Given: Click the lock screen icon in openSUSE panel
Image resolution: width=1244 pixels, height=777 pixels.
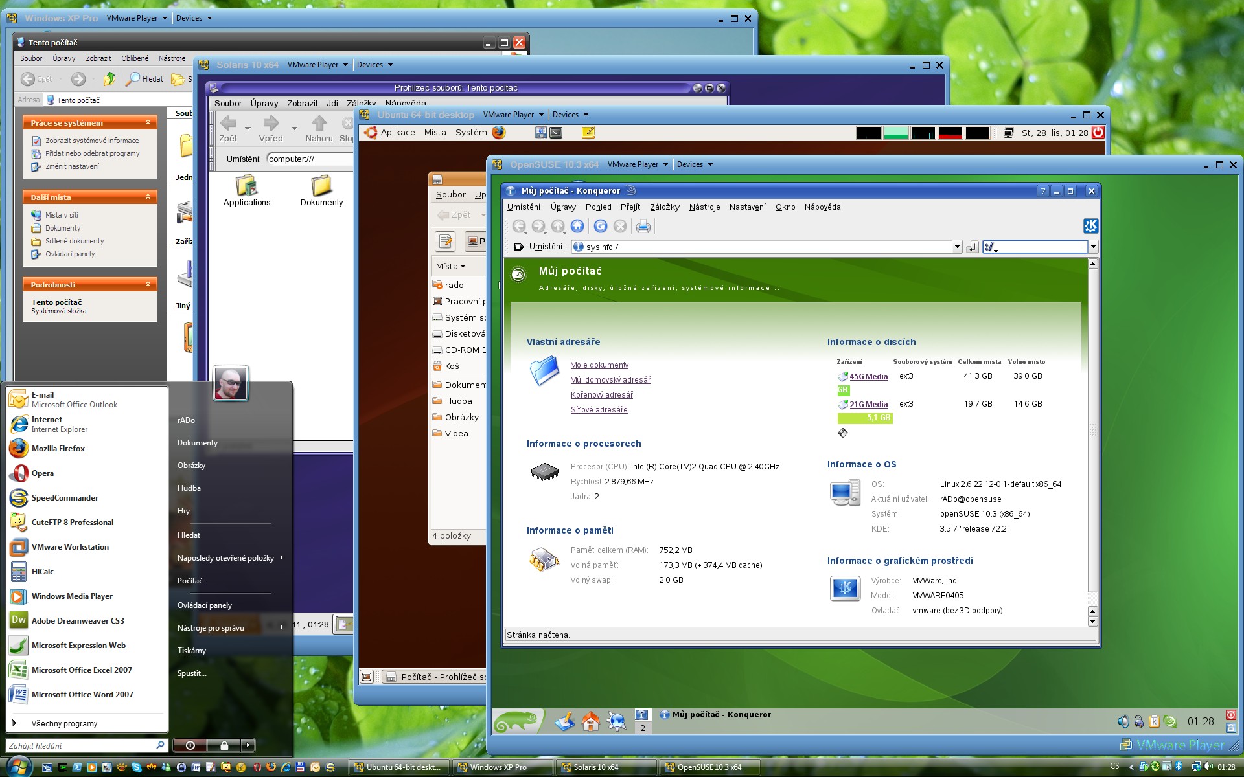Looking at the screenshot, I should click(x=1231, y=728).
